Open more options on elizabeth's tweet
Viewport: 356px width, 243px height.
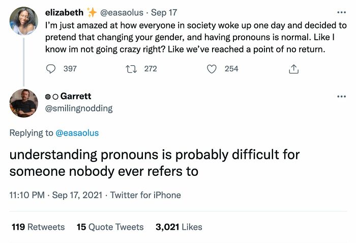pyautogui.click(x=341, y=11)
